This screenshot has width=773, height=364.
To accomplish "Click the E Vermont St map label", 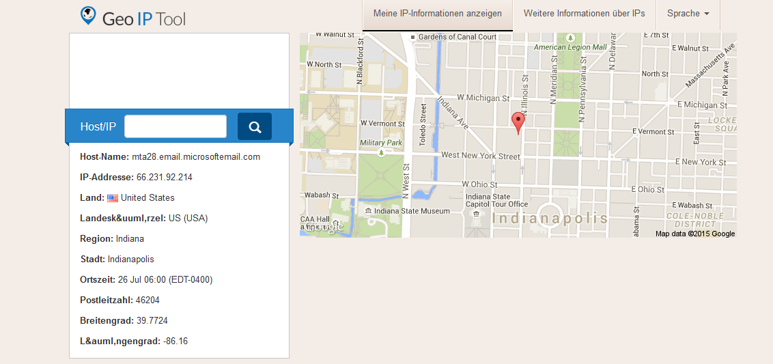I will pyautogui.click(x=653, y=132).
